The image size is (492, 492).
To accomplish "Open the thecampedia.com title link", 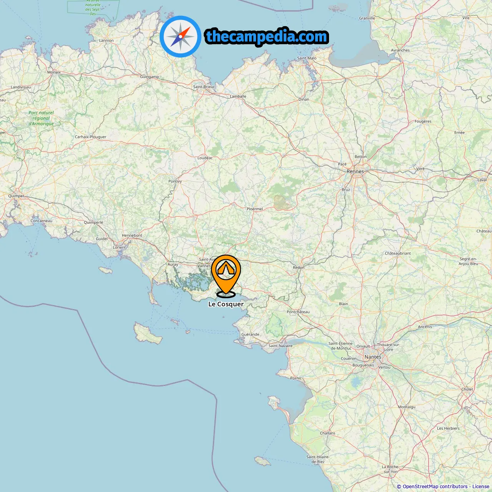I will click(x=267, y=37).
